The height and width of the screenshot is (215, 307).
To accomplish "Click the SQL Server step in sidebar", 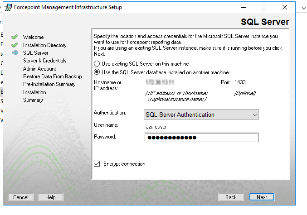I will [x=36, y=53].
